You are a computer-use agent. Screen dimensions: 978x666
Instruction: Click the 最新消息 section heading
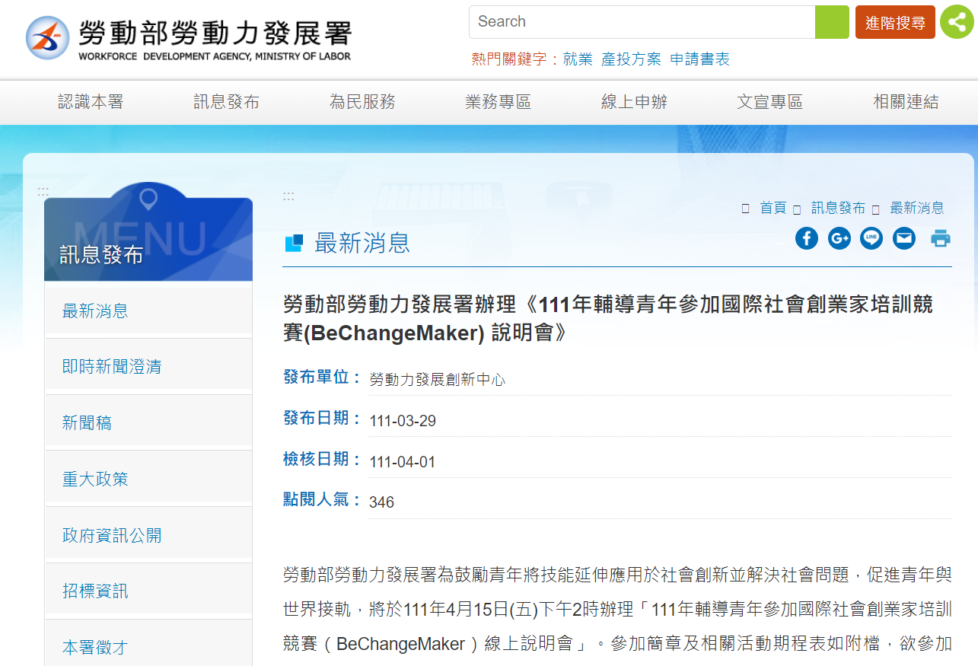point(362,243)
